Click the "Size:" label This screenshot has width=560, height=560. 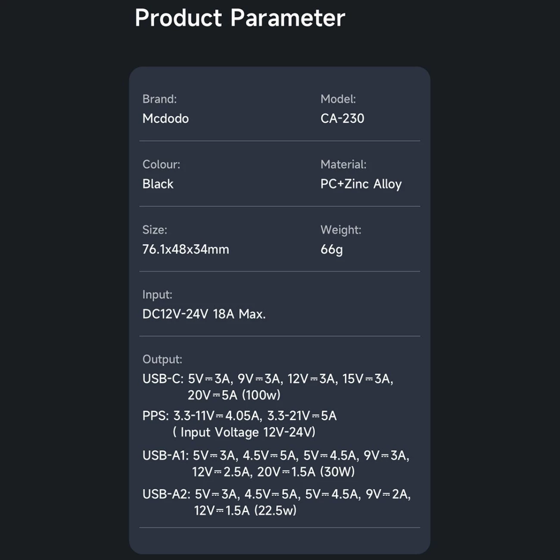pyautogui.click(x=155, y=230)
